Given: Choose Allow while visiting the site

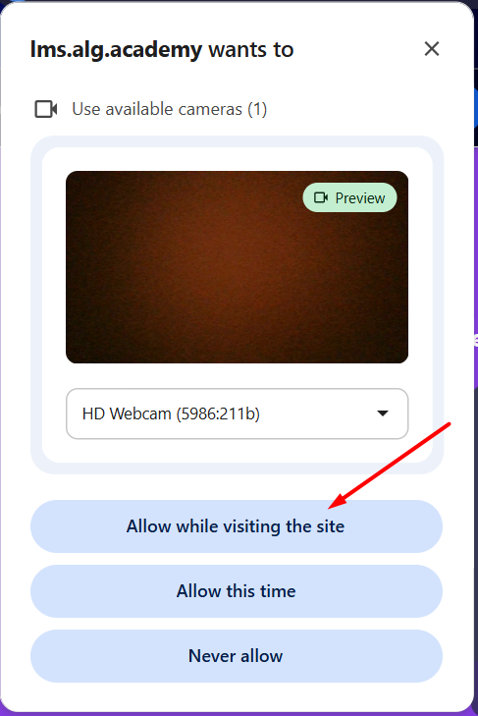Looking at the screenshot, I should (x=237, y=526).
